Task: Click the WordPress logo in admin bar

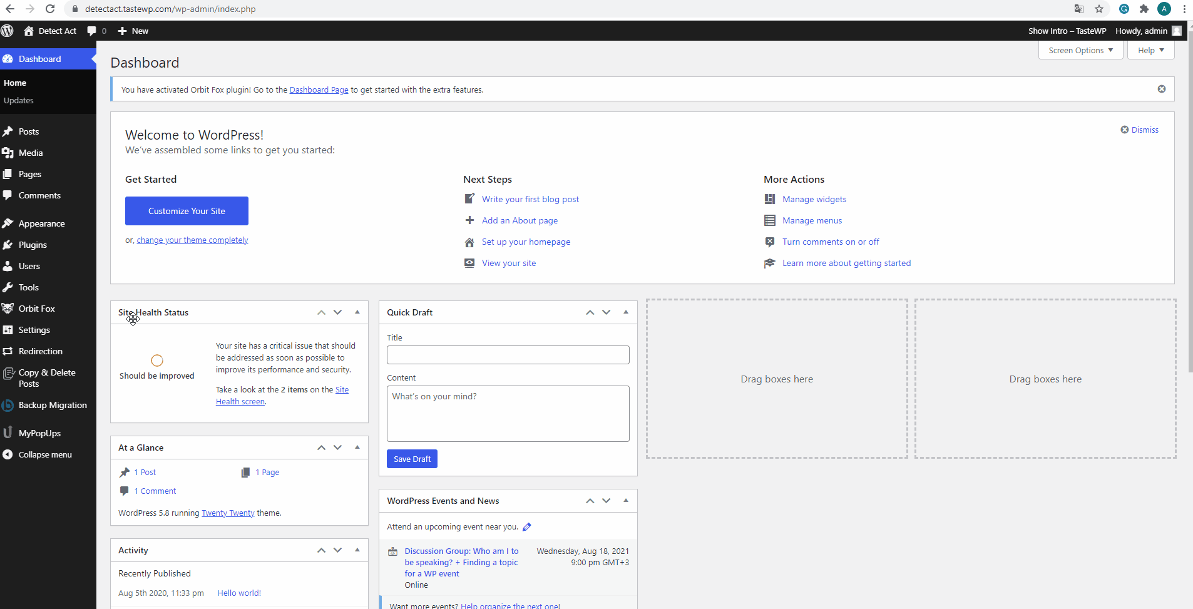Action: 8,31
